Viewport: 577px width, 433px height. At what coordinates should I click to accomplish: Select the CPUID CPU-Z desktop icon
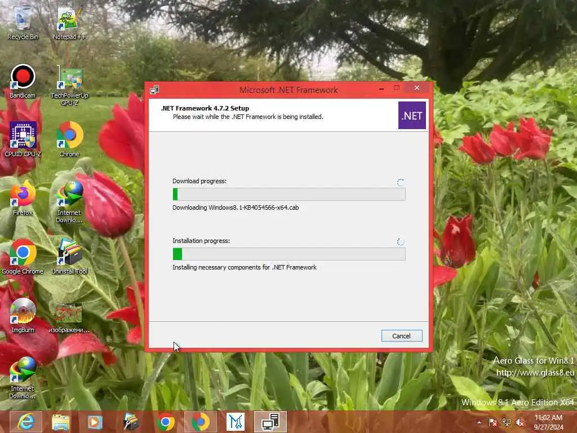[23, 139]
